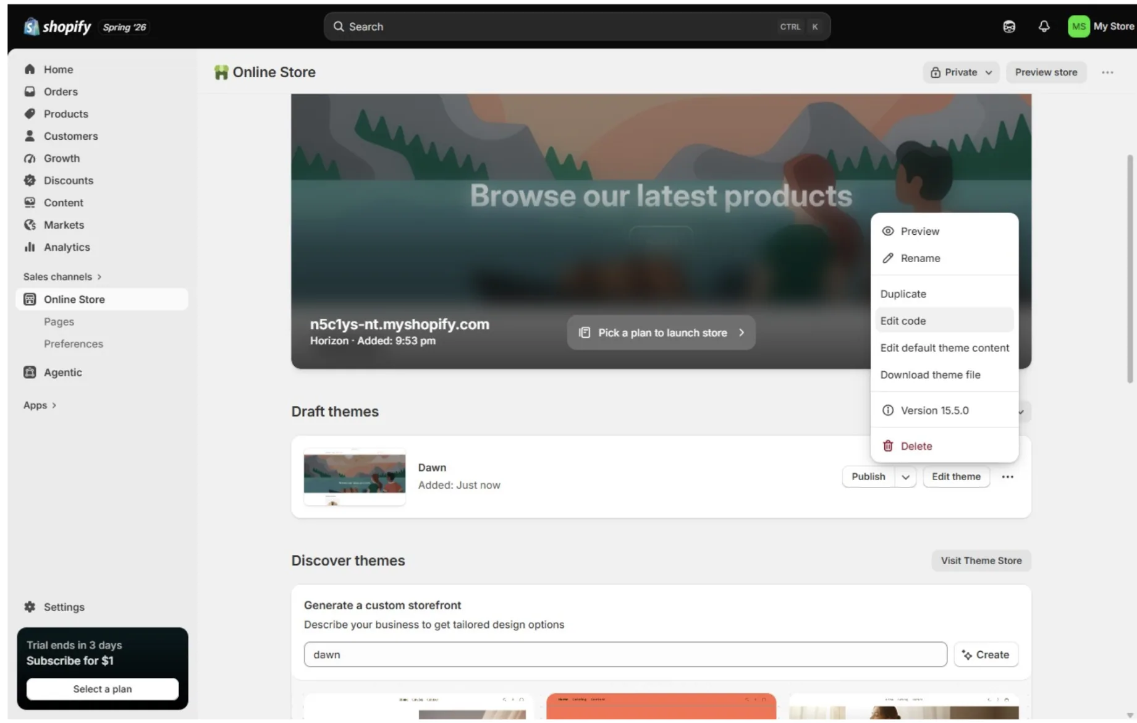Click 'Added: Just now' text for Dawn
This screenshot has height=723, width=1137.
(459, 485)
